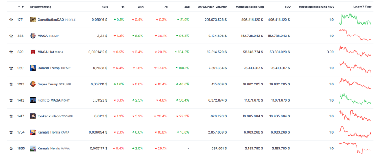Toggle the star for tooker kurlson
378x156 pixels.
11,116
